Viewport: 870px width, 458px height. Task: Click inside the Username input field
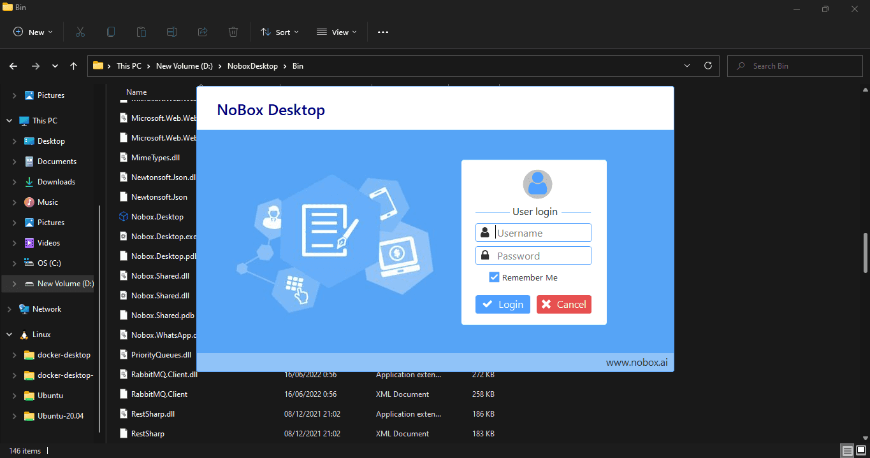(x=540, y=232)
